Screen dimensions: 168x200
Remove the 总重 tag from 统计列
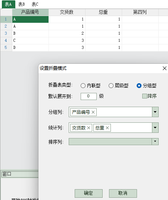107,128
